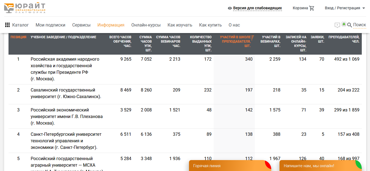The image size is (370, 171).
Task: Open the Напишите нам, мы онлайн chat widget
Action: pyautogui.click(x=321, y=166)
